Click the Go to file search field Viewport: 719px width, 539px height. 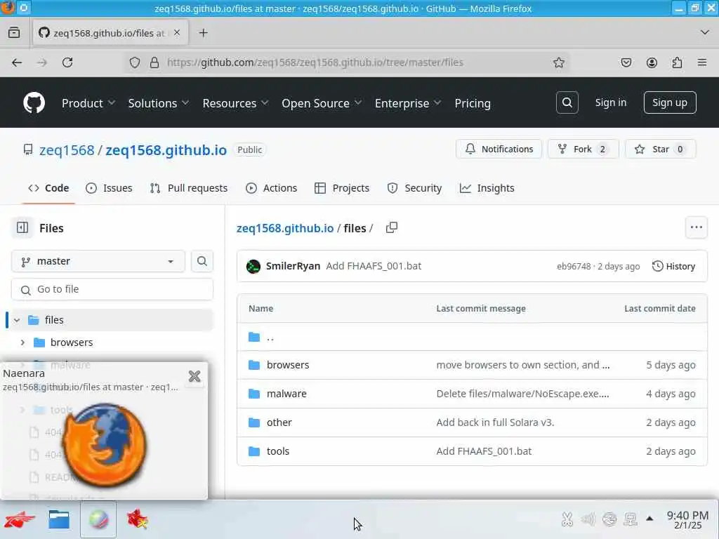pyautogui.click(x=112, y=289)
